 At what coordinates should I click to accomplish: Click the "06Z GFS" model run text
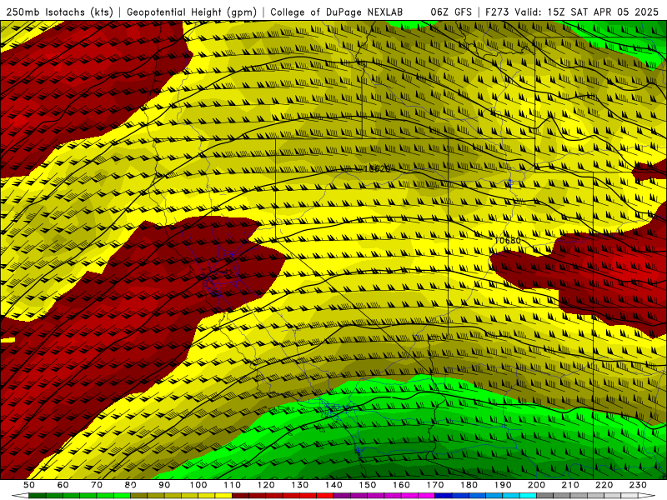[x=451, y=12]
